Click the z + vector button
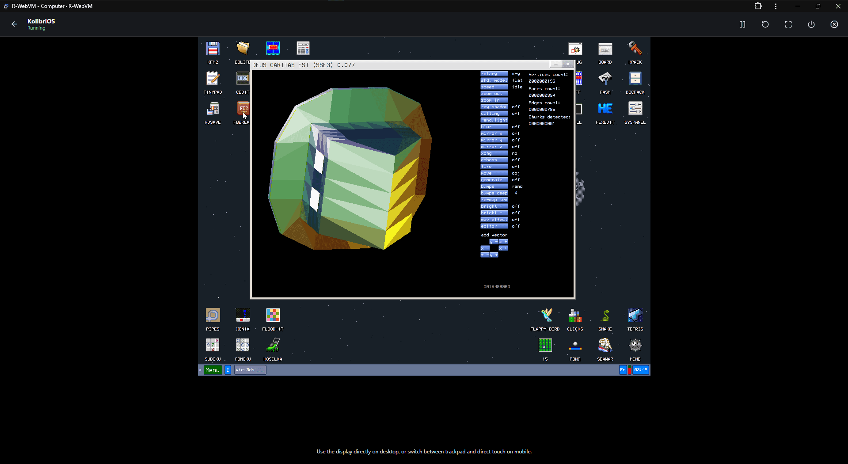This screenshot has width=848, height=464. click(503, 242)
